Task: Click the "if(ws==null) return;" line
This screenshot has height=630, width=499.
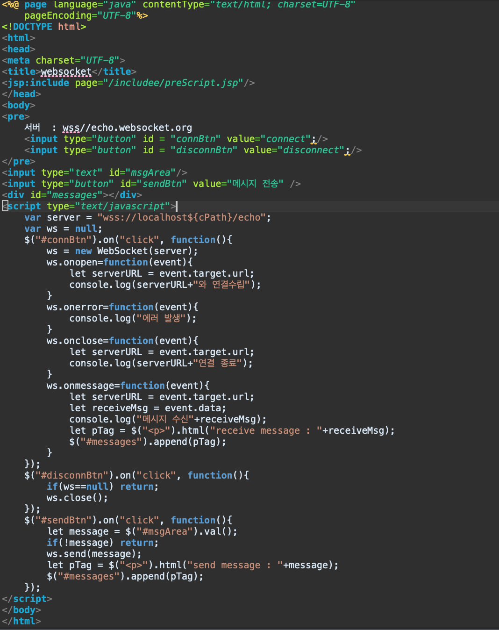Action: point(103,487)
